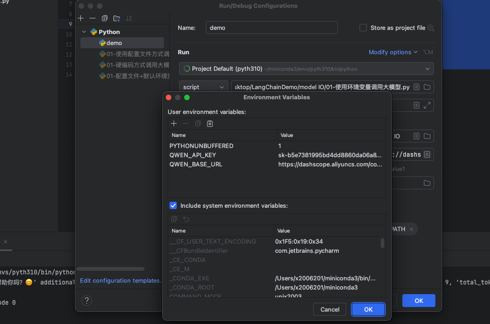Toggle the Store as project file checkbox
Viewport: 490px width, 324px height.
click(363, 28)
